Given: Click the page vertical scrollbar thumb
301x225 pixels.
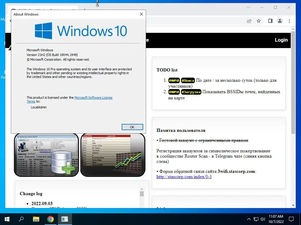Looking at the screenshot, I should coord(293,82).
